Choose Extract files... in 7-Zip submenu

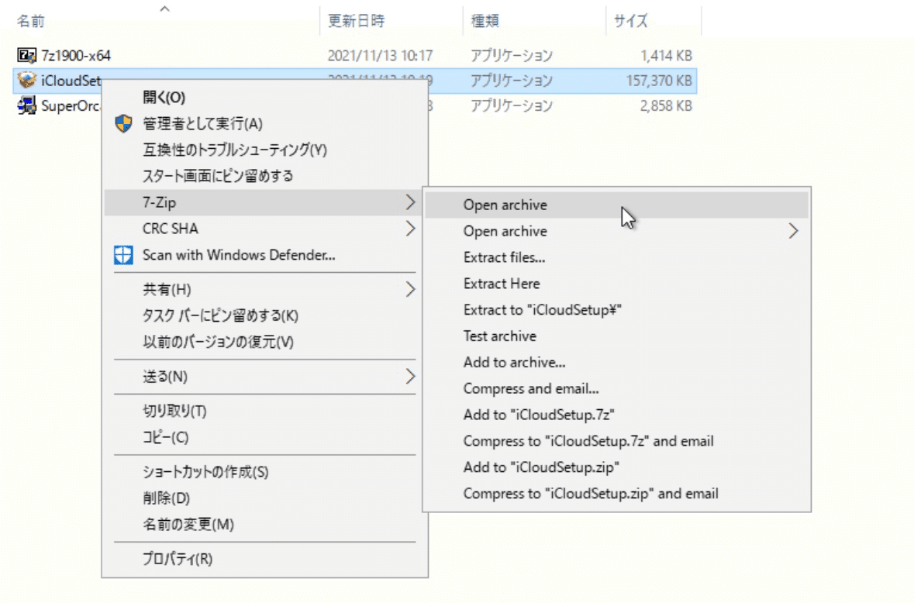tap(617, 257)
